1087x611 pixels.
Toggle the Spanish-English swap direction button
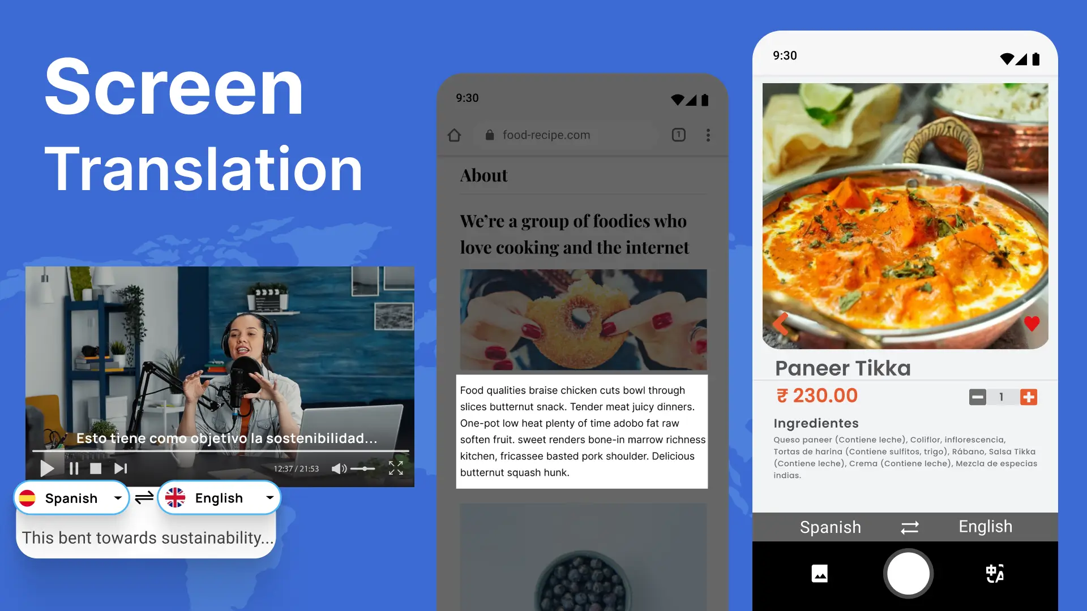coord(143,497)
